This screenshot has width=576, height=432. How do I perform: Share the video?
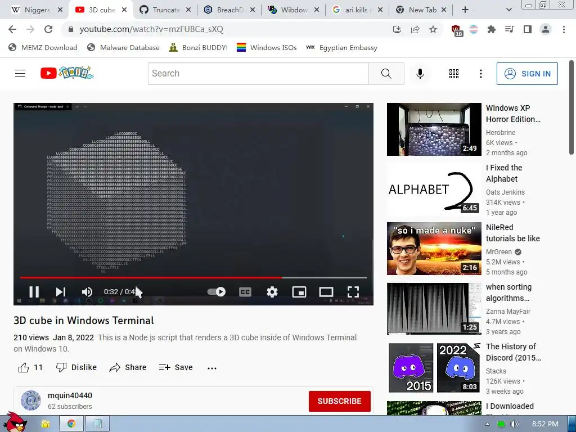[128, 367]
